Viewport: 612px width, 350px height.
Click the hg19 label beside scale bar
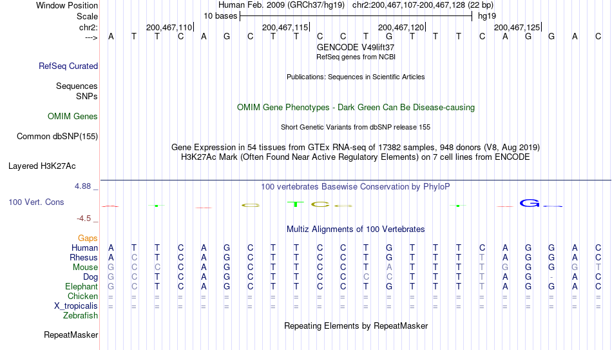pos(487,16)
